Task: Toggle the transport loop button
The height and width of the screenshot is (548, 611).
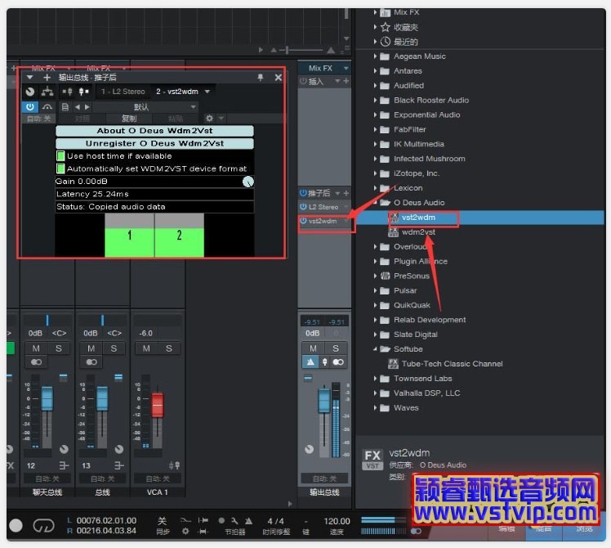Action: point(43,526)
